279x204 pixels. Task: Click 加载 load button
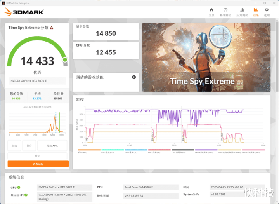pyautogui.click(x=14, y=146)
